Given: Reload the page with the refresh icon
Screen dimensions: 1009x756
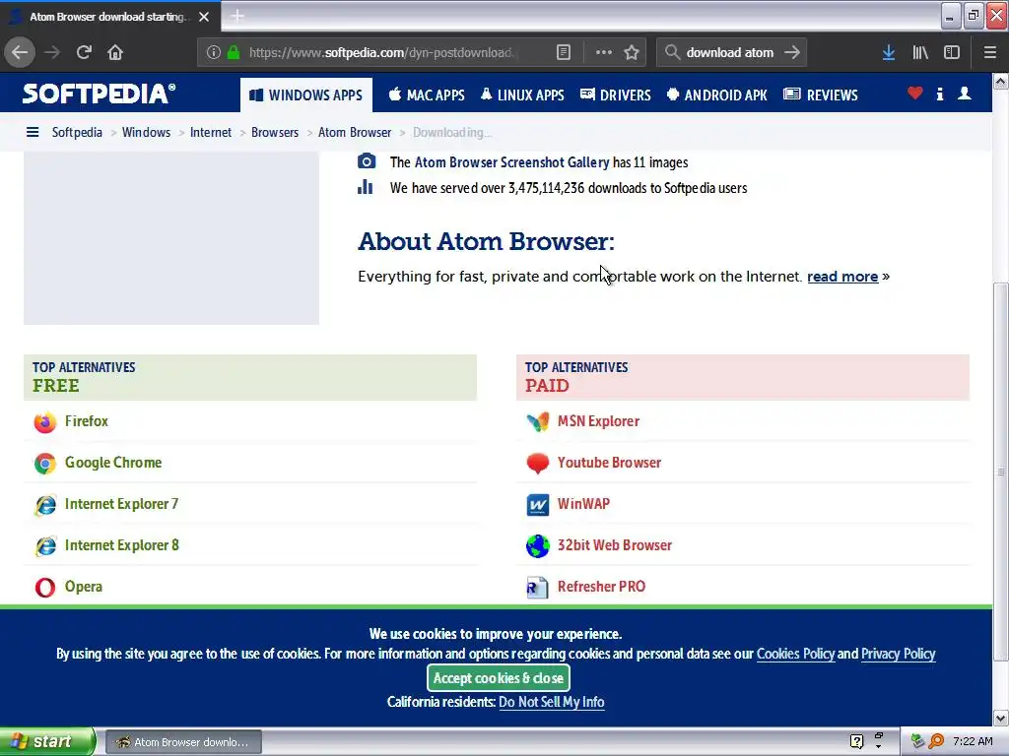Looking at the screenshot, I should (84, 52).
